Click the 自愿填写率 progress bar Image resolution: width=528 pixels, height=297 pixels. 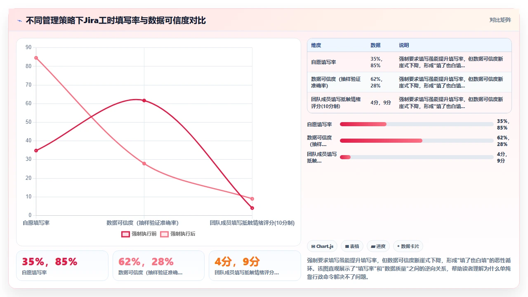(x=417, y=124)
